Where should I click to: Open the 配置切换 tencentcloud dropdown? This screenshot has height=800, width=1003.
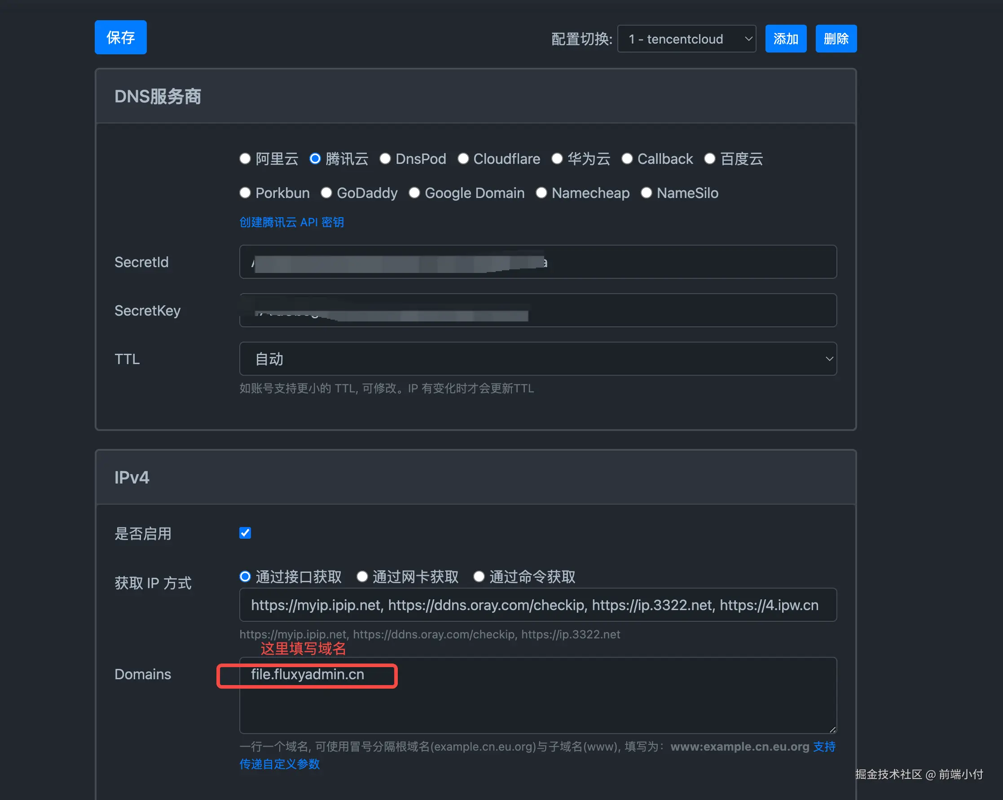tap(686, 39)
